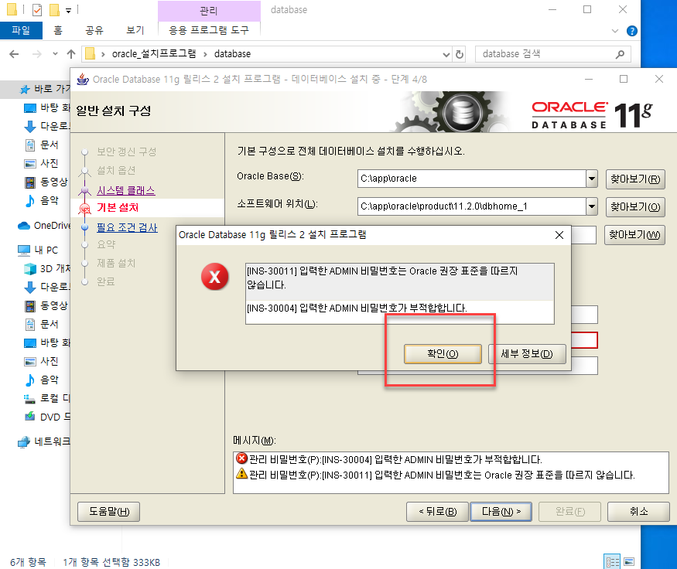Click the Java icon in installer title bar
This screenshot has width=677, height=569.
[83, 79]
